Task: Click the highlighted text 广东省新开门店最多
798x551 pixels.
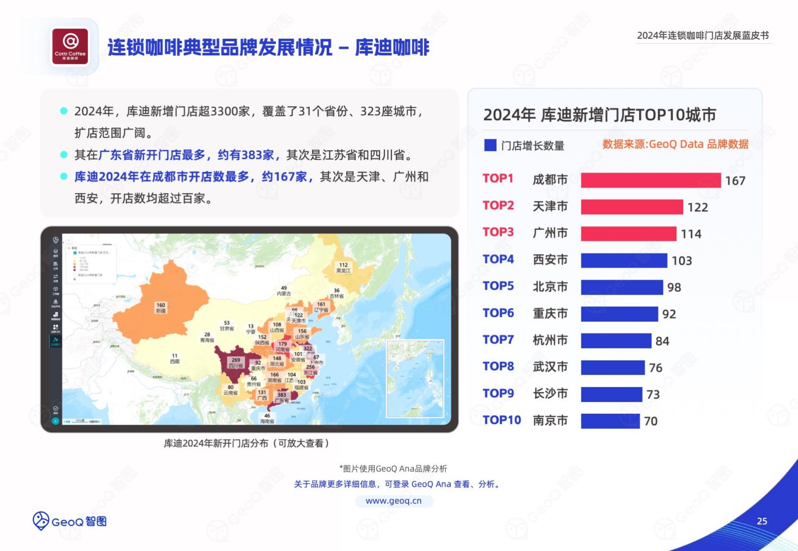Action: point(152,155)
